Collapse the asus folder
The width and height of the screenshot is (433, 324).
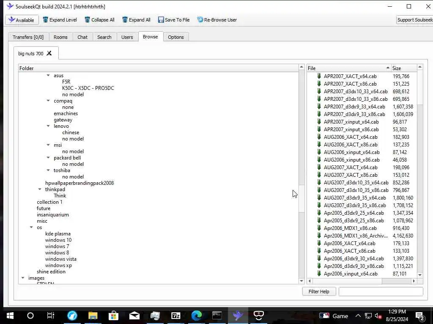click(x=48, y=75)
